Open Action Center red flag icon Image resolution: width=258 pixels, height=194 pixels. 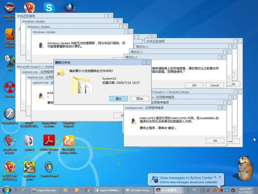tap(221, 190)
